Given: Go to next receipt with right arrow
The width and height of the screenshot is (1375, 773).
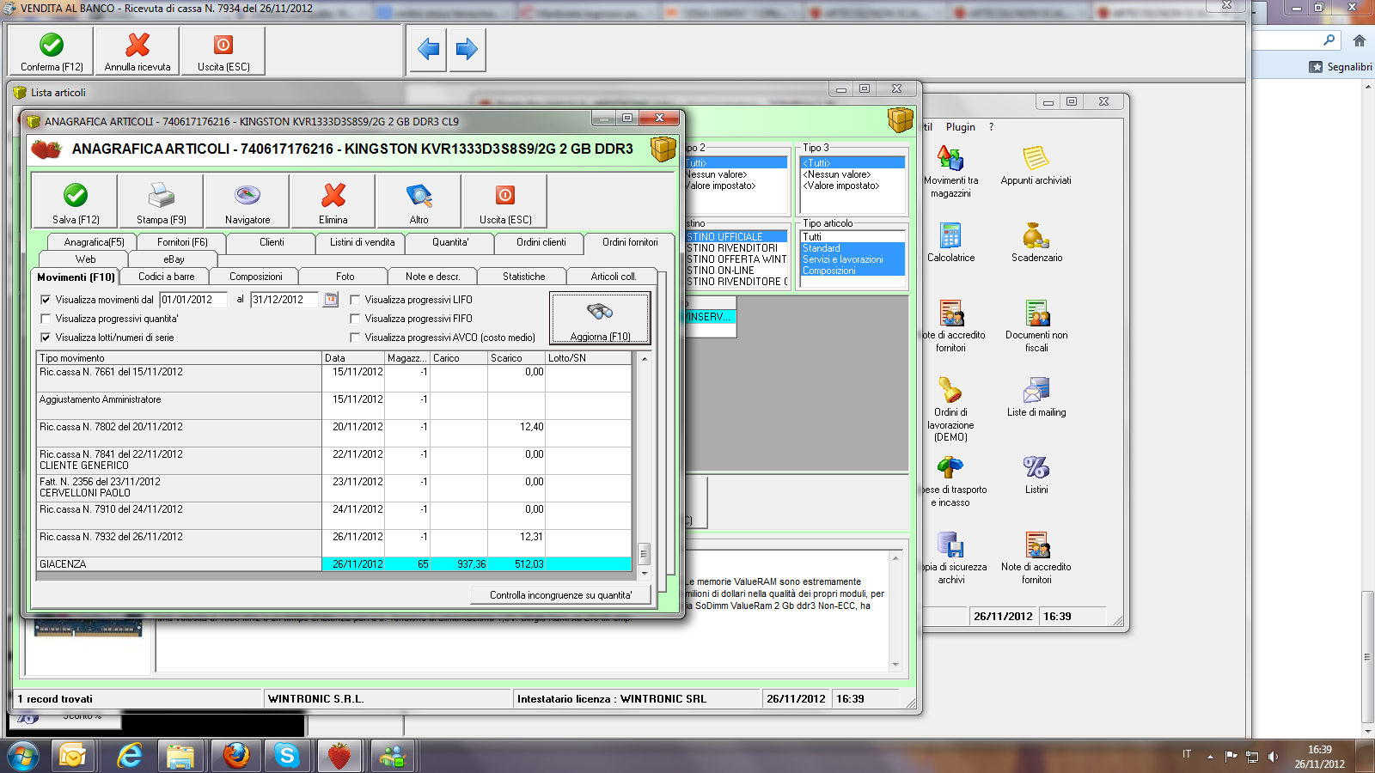Looking at the screenshot, I should (467, 50).
